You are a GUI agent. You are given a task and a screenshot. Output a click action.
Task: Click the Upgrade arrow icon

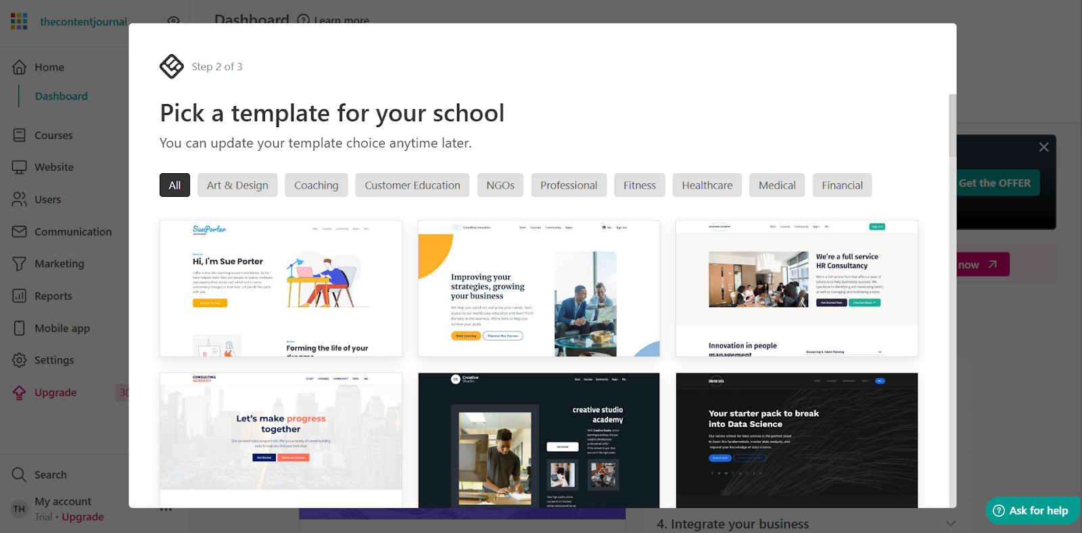tap(20, 392)
